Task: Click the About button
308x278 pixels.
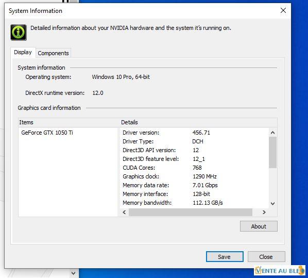Action: pyautogui.click(x=259, y=226)
